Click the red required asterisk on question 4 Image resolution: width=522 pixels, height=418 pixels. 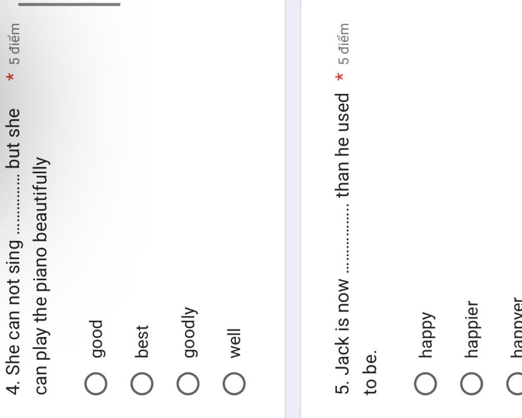[12, 78]
